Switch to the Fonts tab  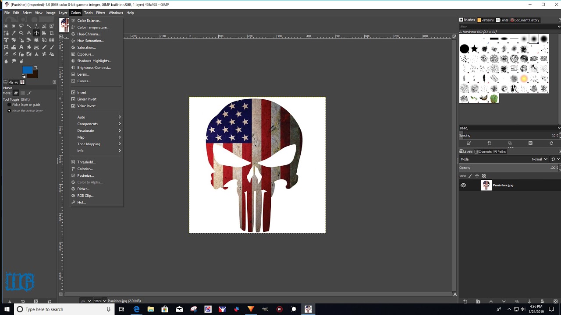(x=502, y=20)
